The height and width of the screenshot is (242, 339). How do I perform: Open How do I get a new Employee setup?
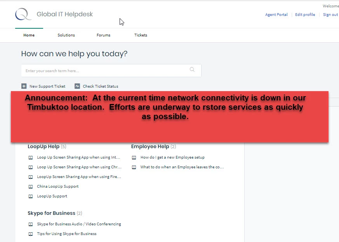172,157
